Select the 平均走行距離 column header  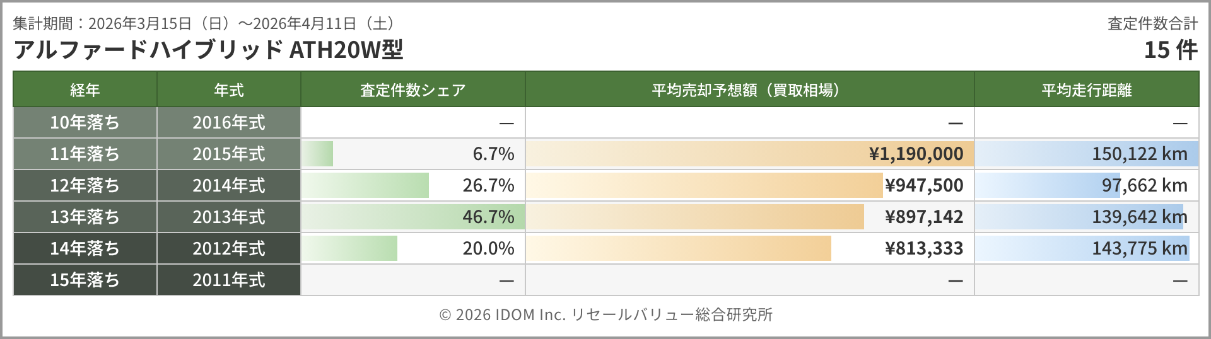tap(1086, 90)
